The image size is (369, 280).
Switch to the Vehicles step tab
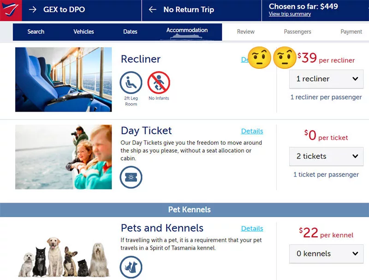tap(83, 32)
